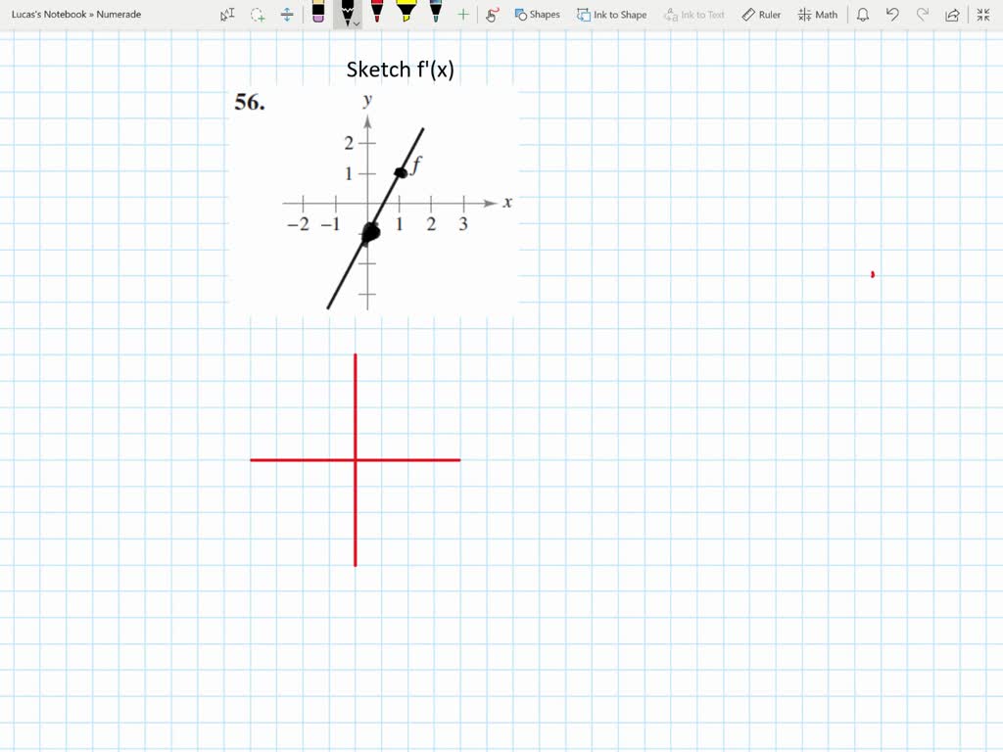Enable Ink to Shape conversion
Image resolution: width=1003 pixels, height=752 pixels.
tap(611, 14)
